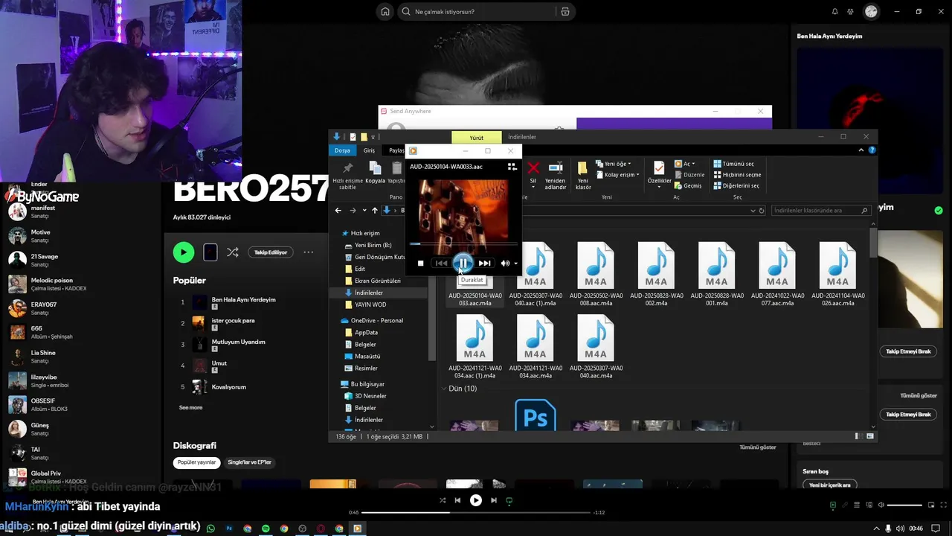This screenshot has height=536, width=952.
Task: Open Explorer help question mark icon
Action: [x=872, y=150]
